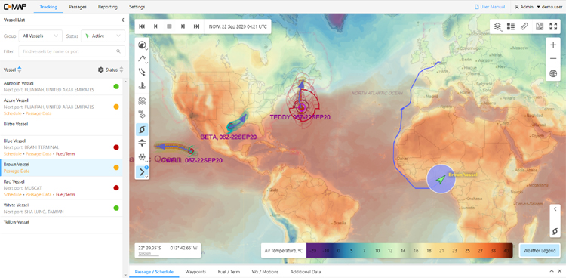Open the Active status dropdown
Viewport: 566px width, 278px height.
click(x=103, y=36)
